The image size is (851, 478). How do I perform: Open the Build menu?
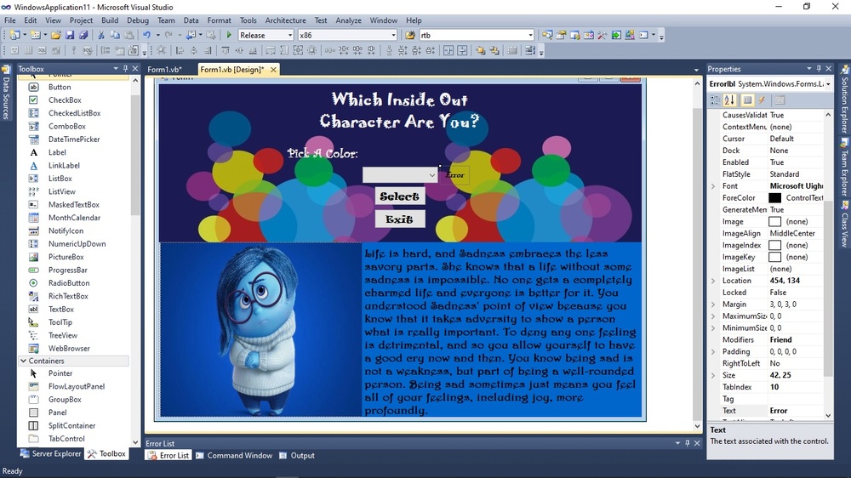[110, 20]
